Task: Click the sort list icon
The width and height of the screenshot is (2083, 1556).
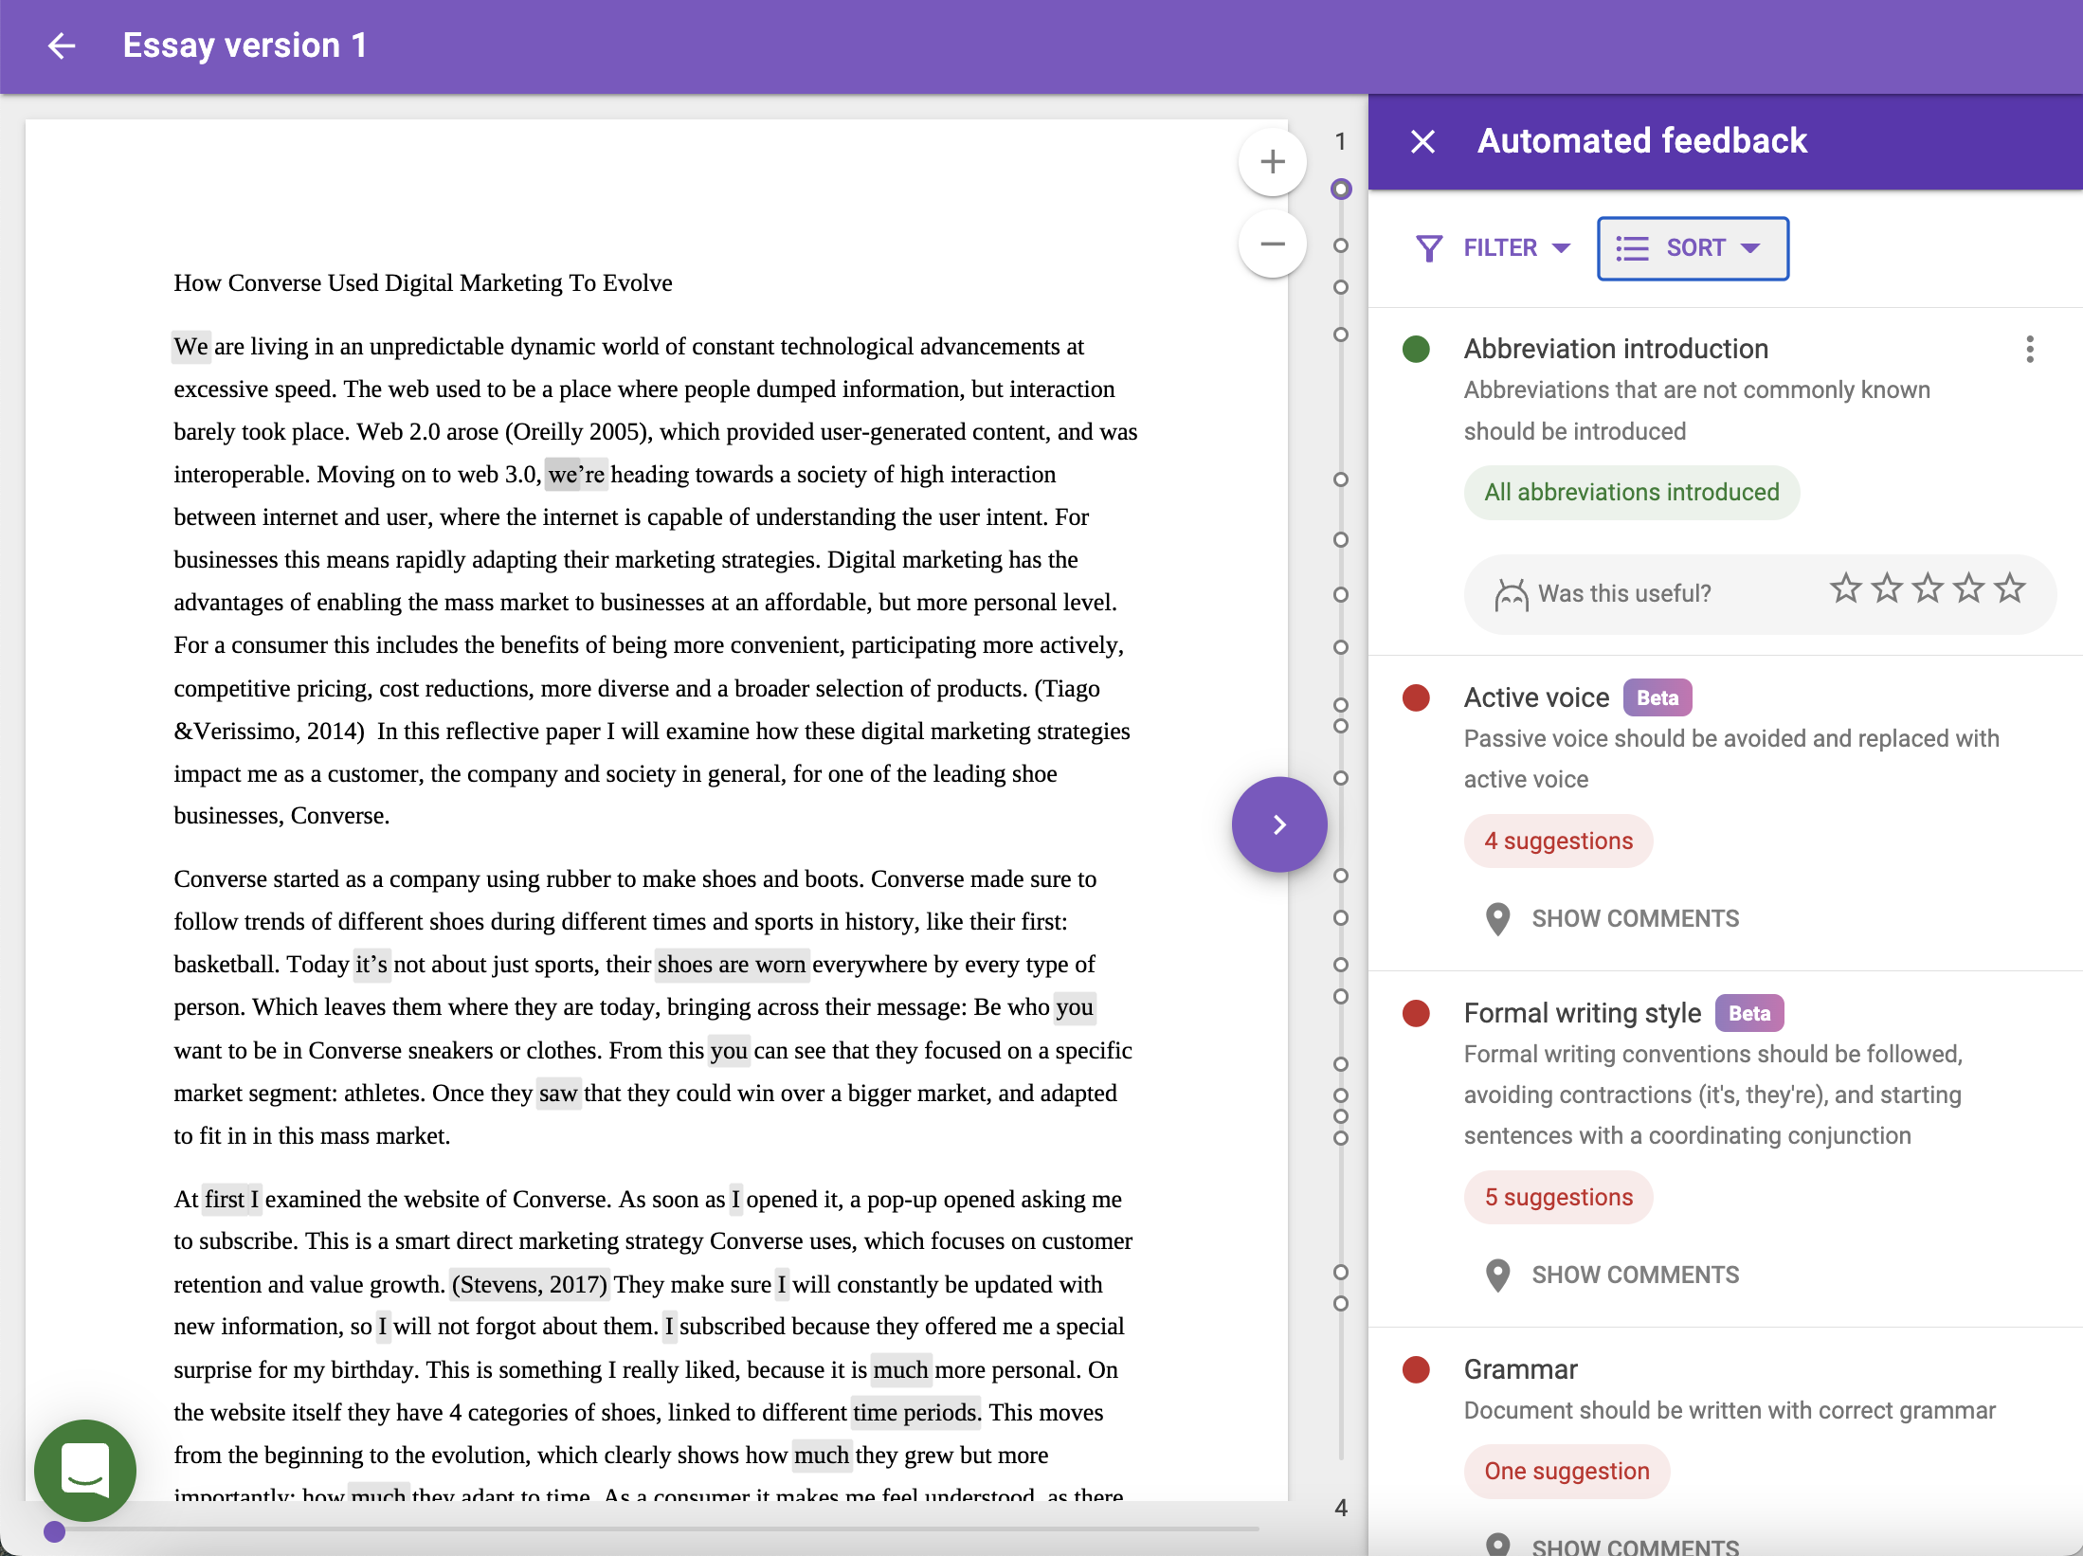Action: 1632,248
